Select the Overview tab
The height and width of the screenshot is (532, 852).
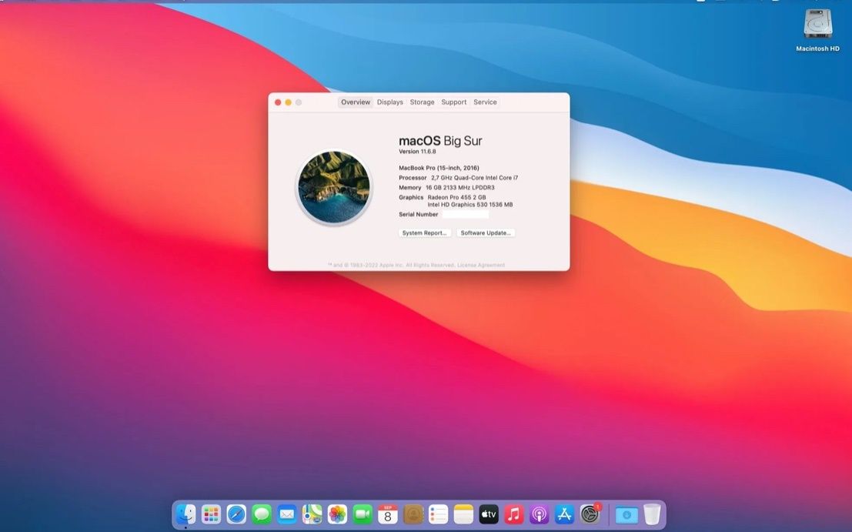pos(356,102)
